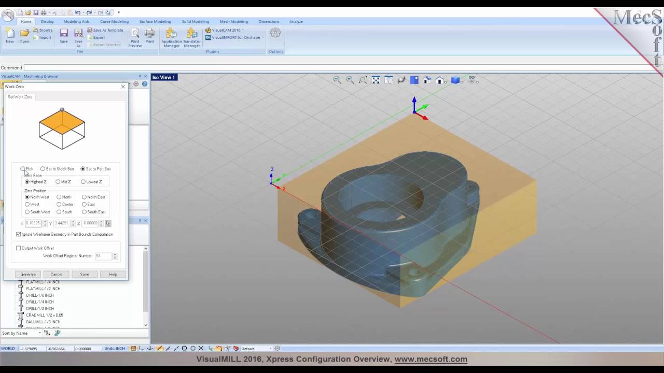Screen dimensions: 664x373
Task: Open the Application Manager
Action: tap(171, 37)
